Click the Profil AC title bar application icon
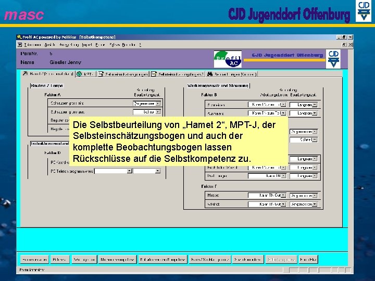This screenshot has height=281, width=375. 19,37
